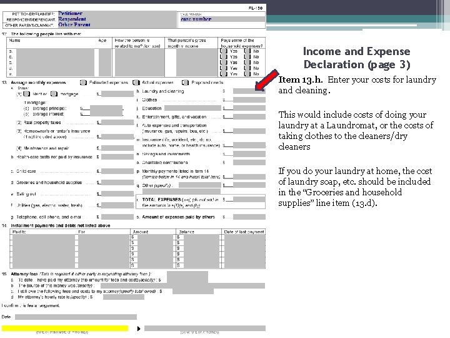Viewport: 450px width, 338px height.
Task: Select Monthly payments listed in item 14 amount
Action: point(249,177)
